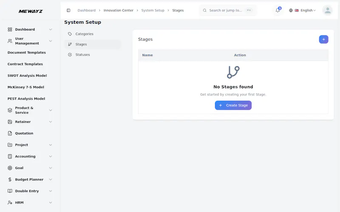Click the Accounting calculator icon
This screenshot has height=212, width=340.
click(10, 156)
